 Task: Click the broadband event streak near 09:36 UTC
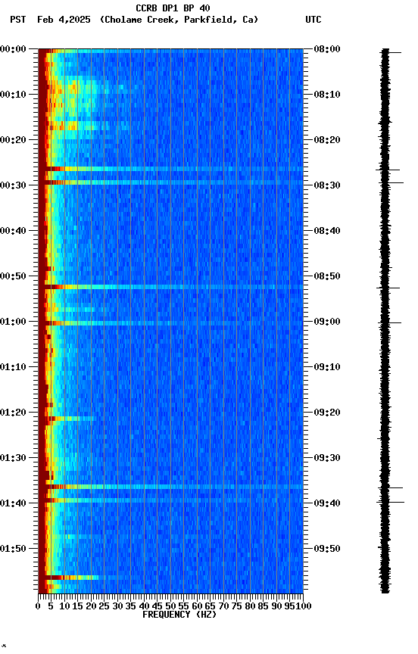[x=170, y=487]
